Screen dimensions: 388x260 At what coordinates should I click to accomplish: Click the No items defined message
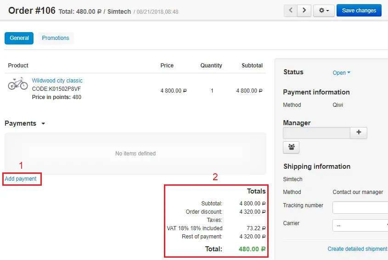click(x=135, y=154)
